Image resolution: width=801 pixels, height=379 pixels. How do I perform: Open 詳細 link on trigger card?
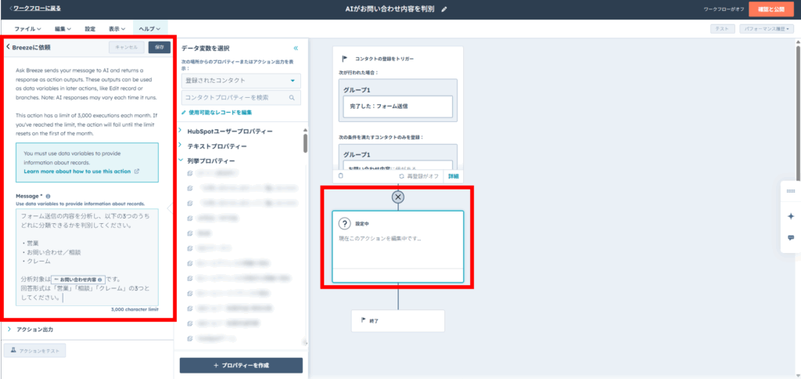(x=454, y=176)
